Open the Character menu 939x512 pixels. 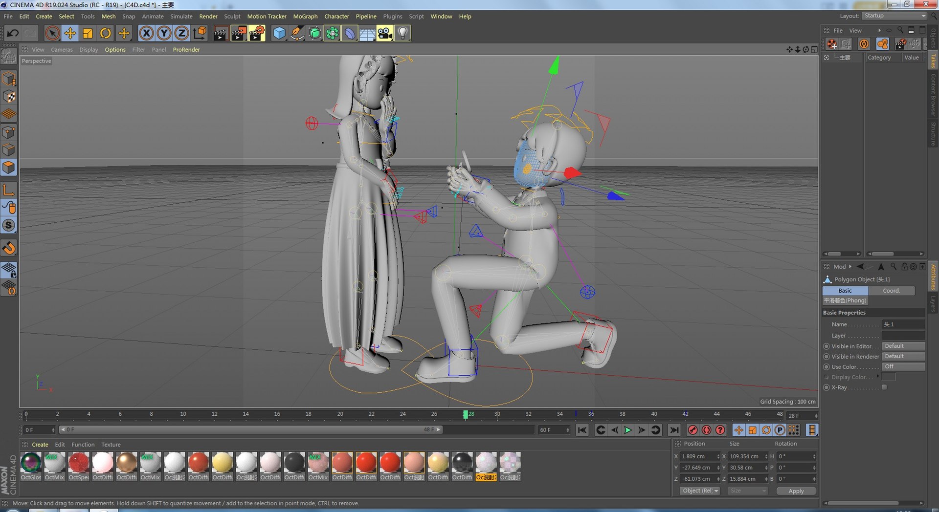coord(336,16)
